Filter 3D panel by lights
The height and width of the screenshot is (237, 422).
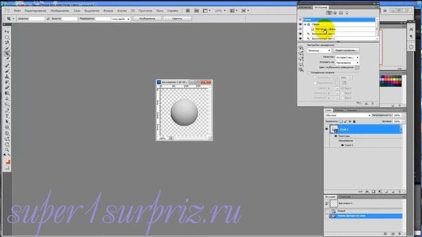pos(347,13)
